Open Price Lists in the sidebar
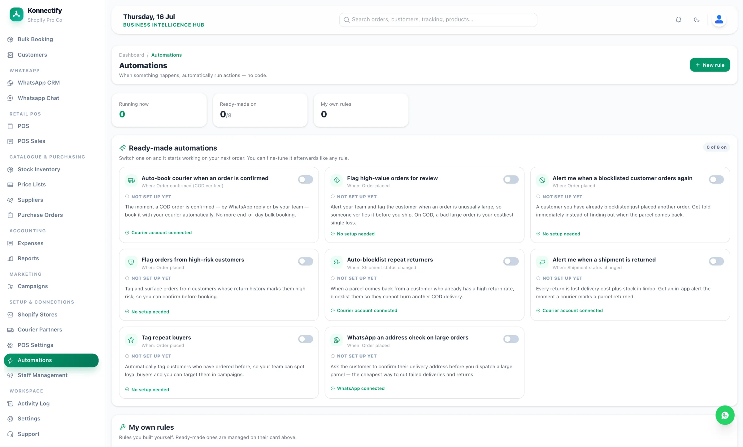Viewport: 743px width, 447px height. point(51,184)
